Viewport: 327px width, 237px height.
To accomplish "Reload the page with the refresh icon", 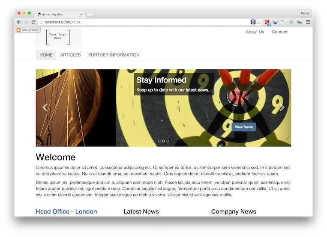I will [x=33, y=22].
